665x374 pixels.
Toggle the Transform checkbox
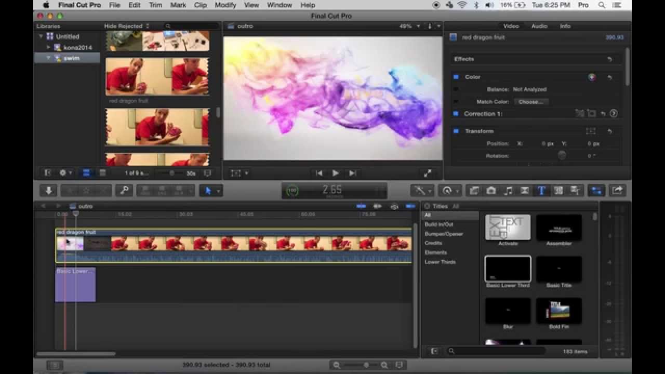tap(456, 131)
